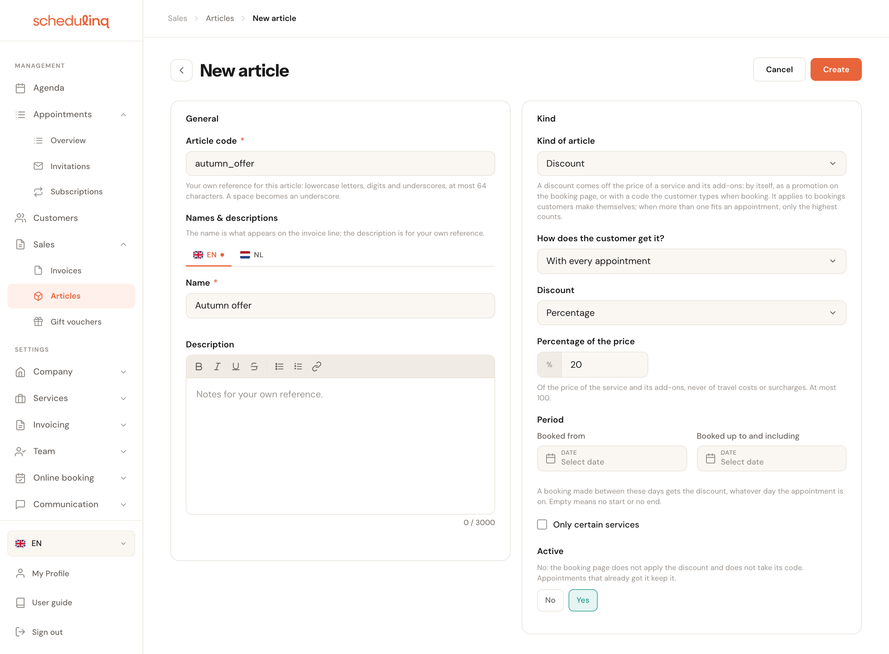
Task: Apply strikethrough formatting in Description toolbar
Action: pos(254,366)
